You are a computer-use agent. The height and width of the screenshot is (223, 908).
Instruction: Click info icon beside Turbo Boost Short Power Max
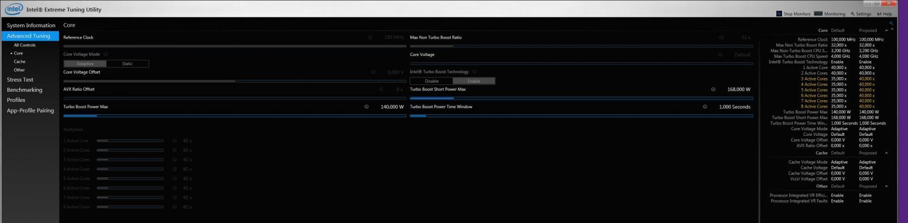(x=713, y=89)
